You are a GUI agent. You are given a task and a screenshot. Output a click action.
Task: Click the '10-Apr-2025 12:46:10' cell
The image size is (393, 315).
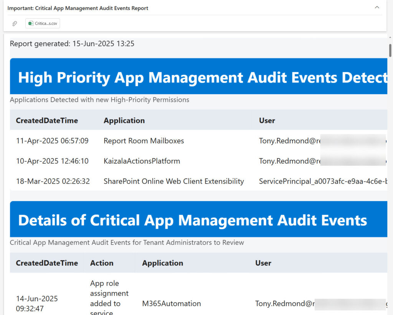pyautogui.click(x=52, y=161)
